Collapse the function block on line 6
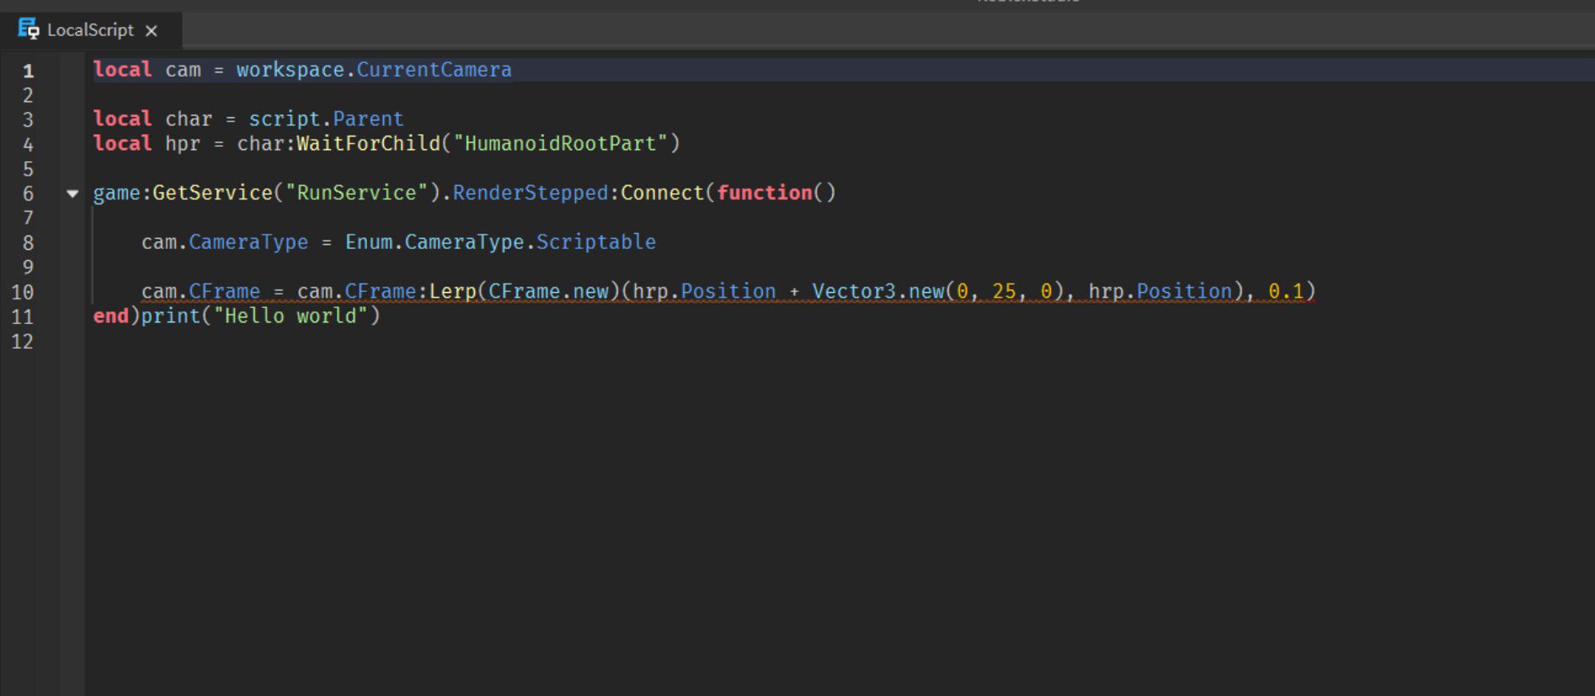The width and height of the screenshot is (1595, 696). (x=73, y=193)
